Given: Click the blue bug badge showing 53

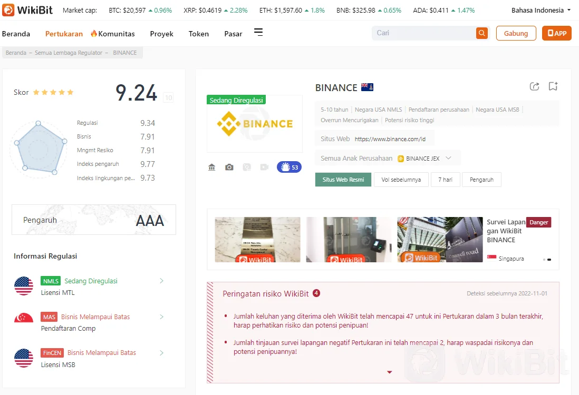Looking at the screenshot, I should pos(289,167).
